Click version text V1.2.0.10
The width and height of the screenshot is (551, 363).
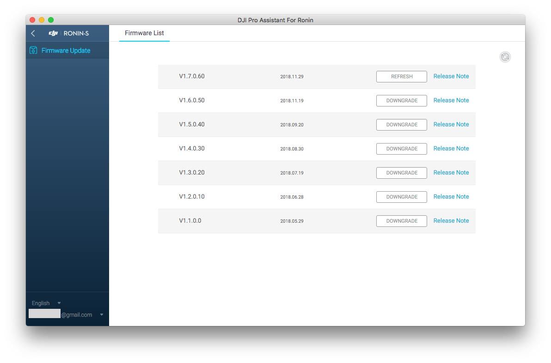[x=192, y=196]
